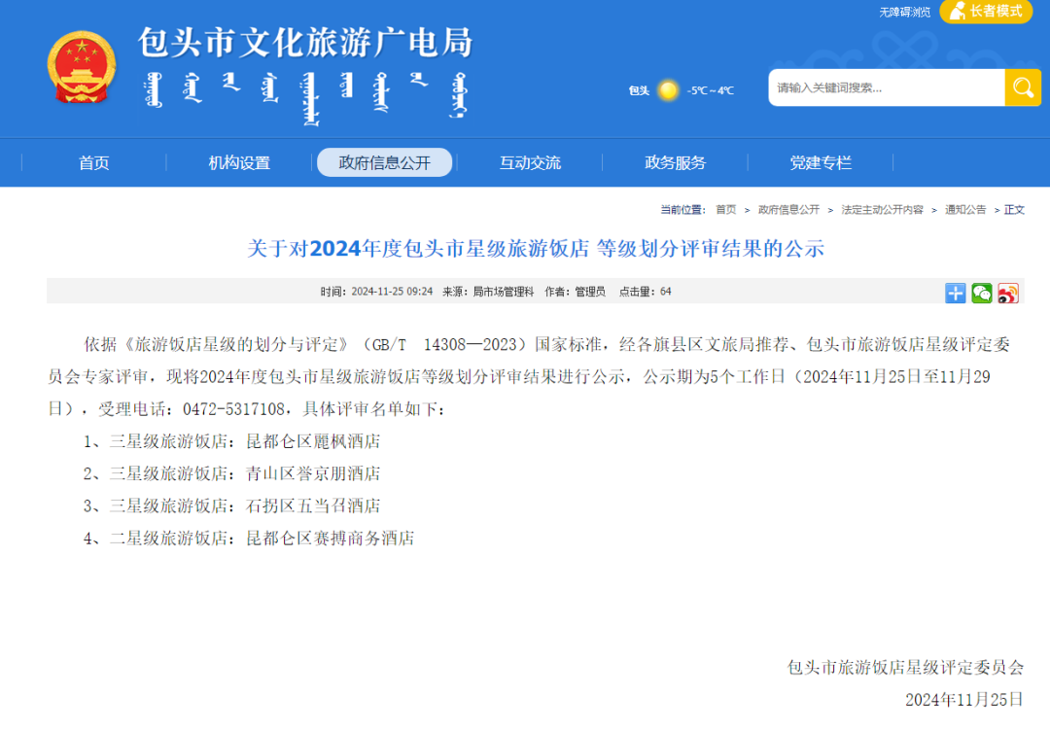Image resolution: width=1050 pixels, height=731 pixels.
Task: Click 政府信息公开 breadcrumb link
Action: pyautogui.click(x=788, y=210)
